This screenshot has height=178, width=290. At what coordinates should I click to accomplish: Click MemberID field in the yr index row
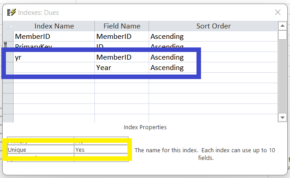coord(122,57)
